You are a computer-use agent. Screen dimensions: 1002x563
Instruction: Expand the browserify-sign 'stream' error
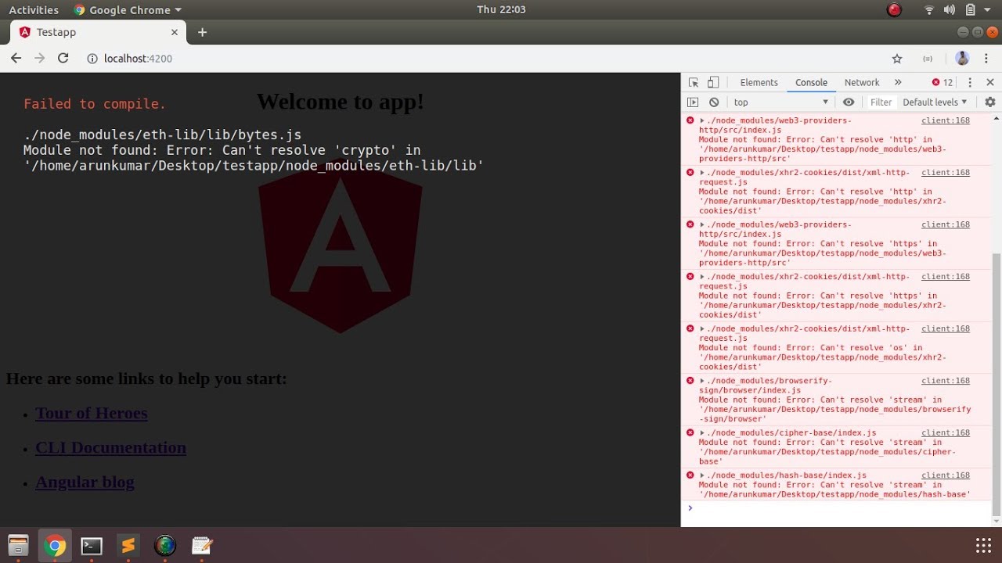(702, 381)
